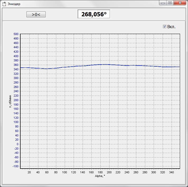
Task: Click the blue speed curve on the chart
Action: coord(100,65)
